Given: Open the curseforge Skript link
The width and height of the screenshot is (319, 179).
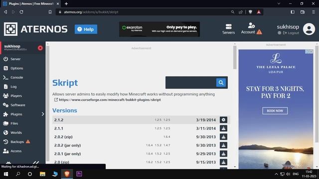Looking at the screenshot, I should click(110, 99).
